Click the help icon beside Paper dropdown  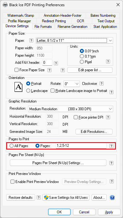(31, 41)
